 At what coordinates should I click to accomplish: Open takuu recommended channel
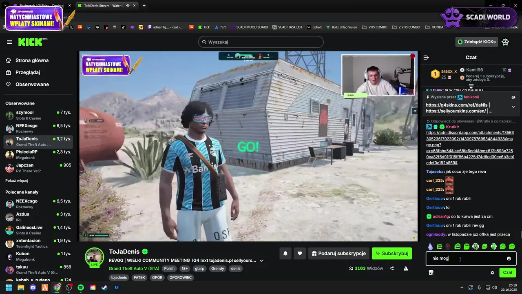coord(38,269)
